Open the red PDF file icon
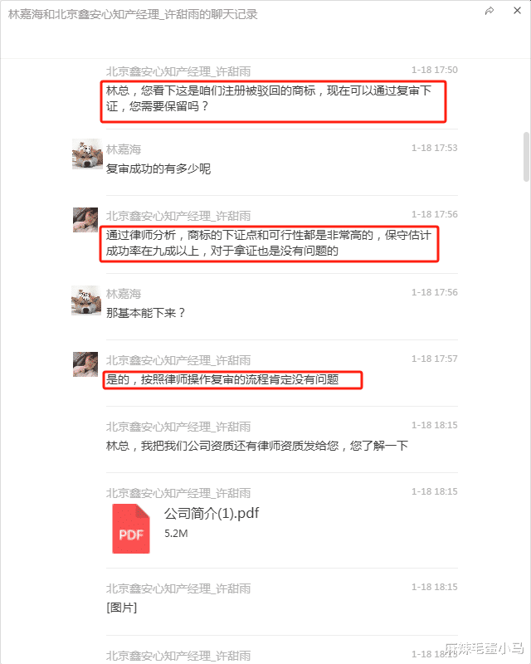This screenshot has height=664, width=531. tap(131, 529)
